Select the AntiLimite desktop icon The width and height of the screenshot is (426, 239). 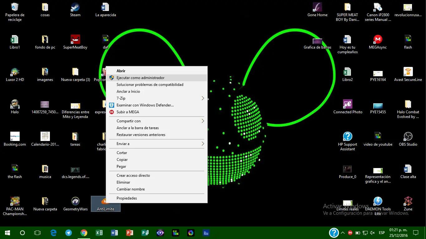pos(105,204)
